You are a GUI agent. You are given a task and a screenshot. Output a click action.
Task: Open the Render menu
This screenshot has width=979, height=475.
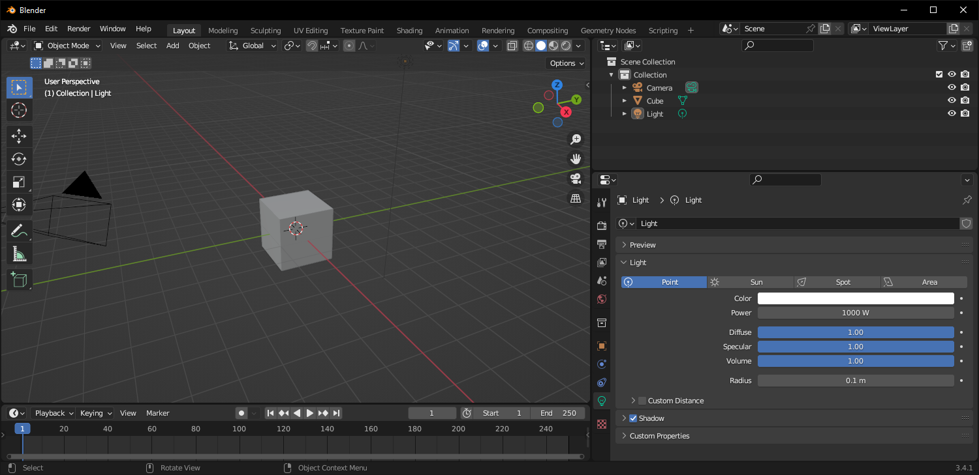pyautogui.click(x=79, y=29)
